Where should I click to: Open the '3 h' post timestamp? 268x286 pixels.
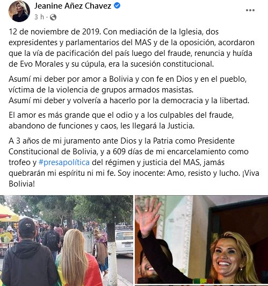point(39,17)
